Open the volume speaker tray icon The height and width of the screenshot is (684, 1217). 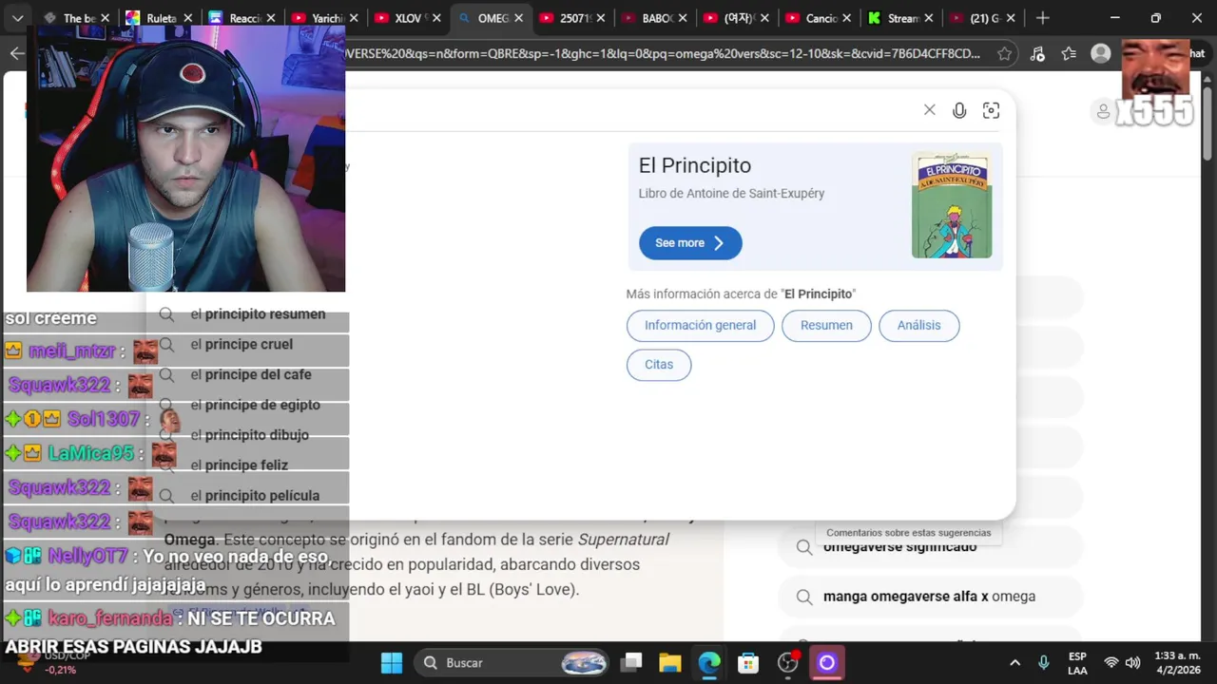[1132, 662]
